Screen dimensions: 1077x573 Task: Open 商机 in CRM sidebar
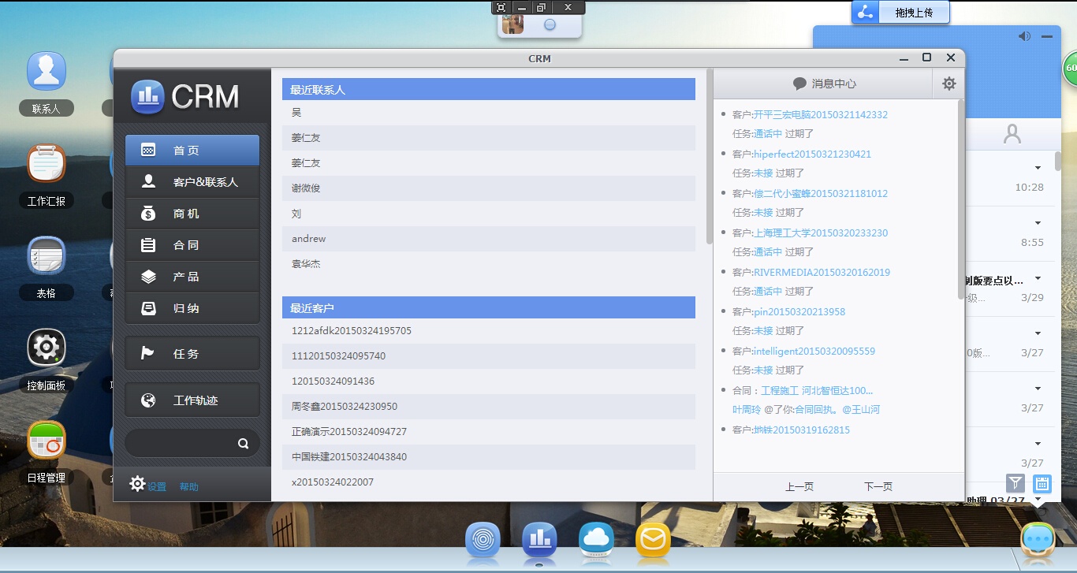pyautogui.click(x=192, y=214)
